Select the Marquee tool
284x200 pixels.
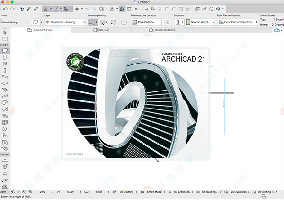(5, 39)
